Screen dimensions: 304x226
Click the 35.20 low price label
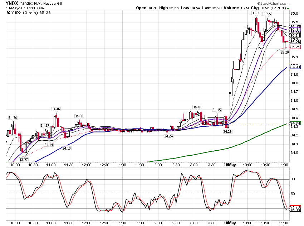click(x=285, y=52)
